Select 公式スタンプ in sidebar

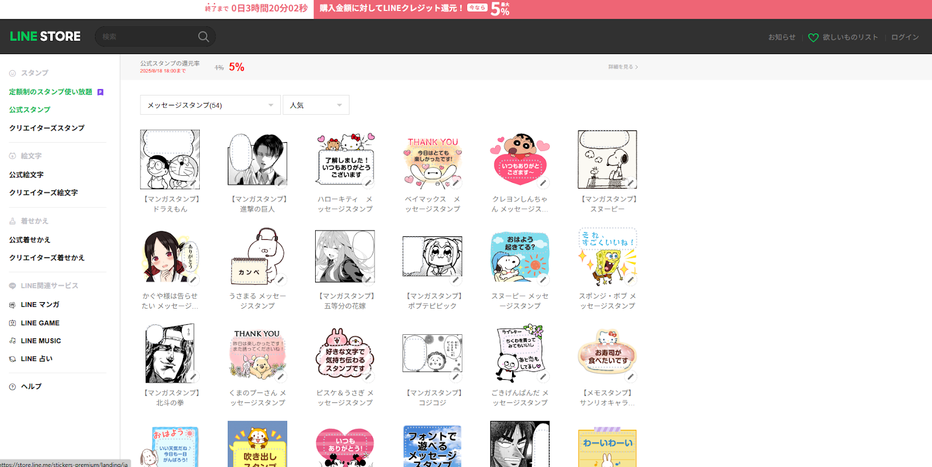coord(30,109)
